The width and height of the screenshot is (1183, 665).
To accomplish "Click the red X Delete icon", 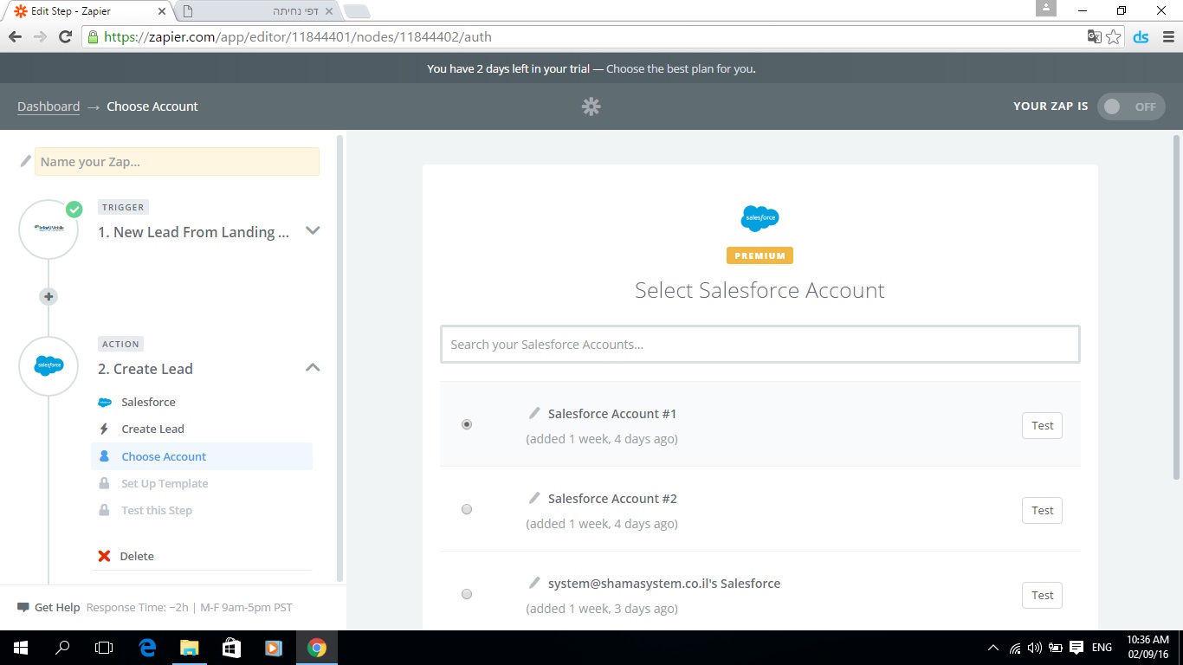I will pyautogui.click(x=104, y=556).
